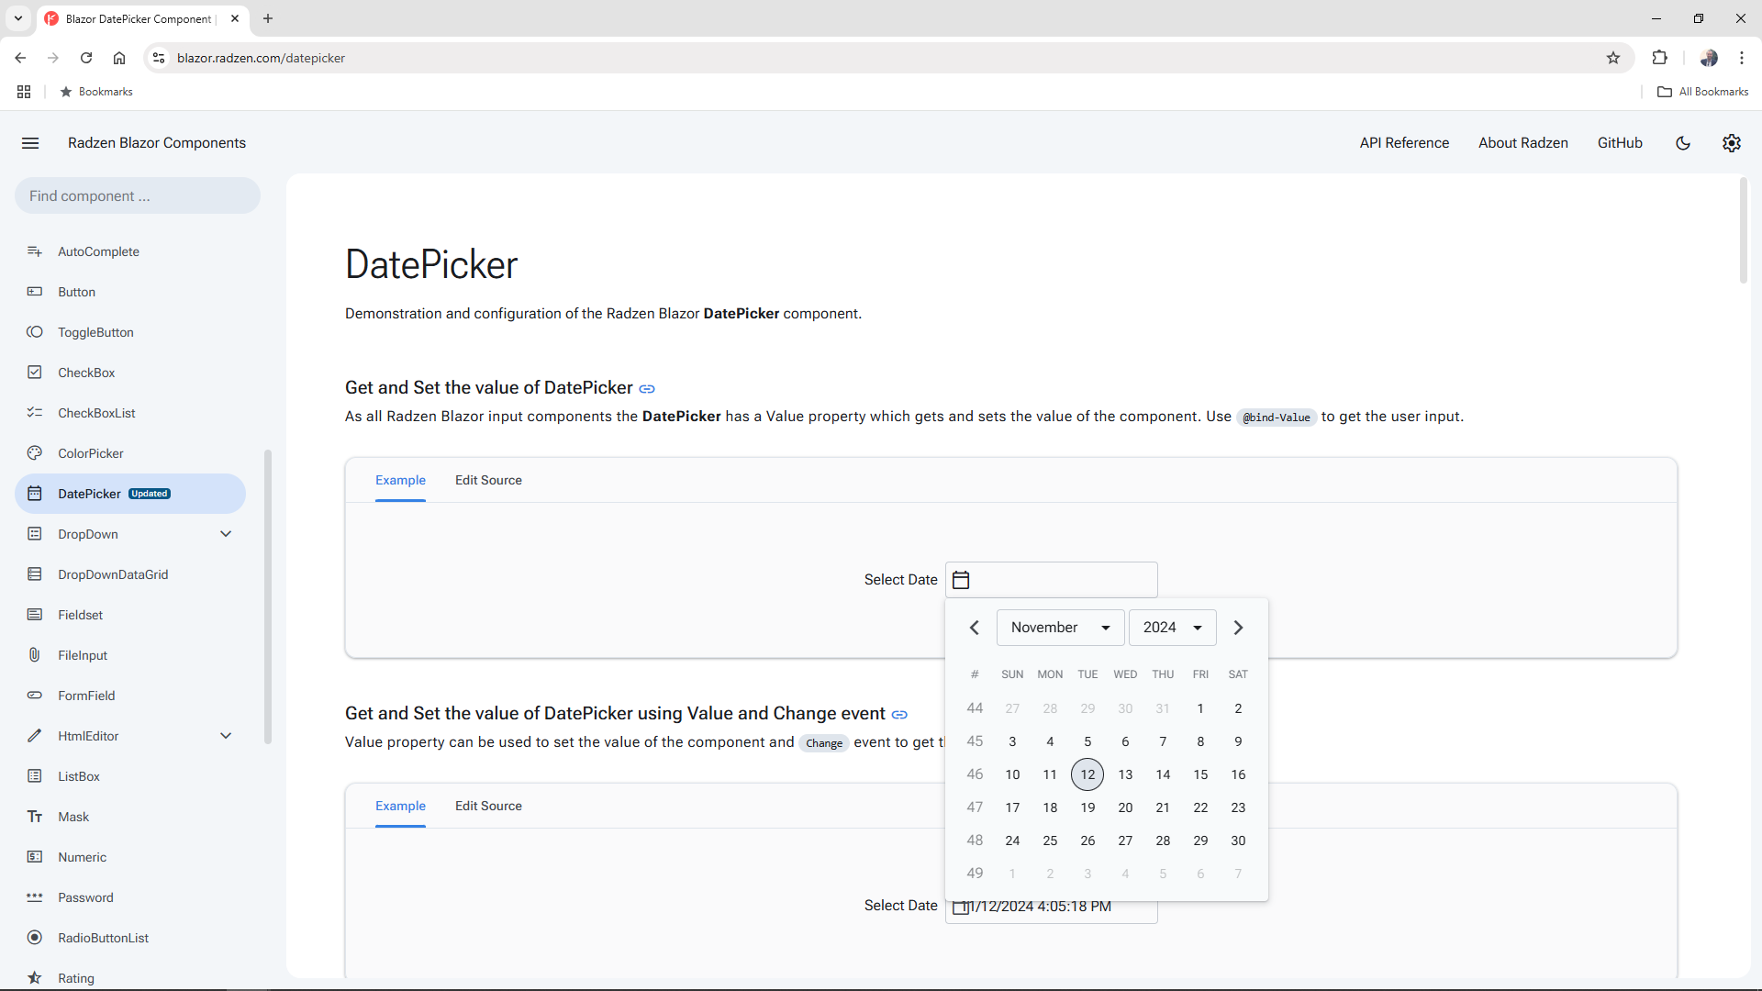
Task: Click the first Select Date input field
Action: tap(1052, 580)
